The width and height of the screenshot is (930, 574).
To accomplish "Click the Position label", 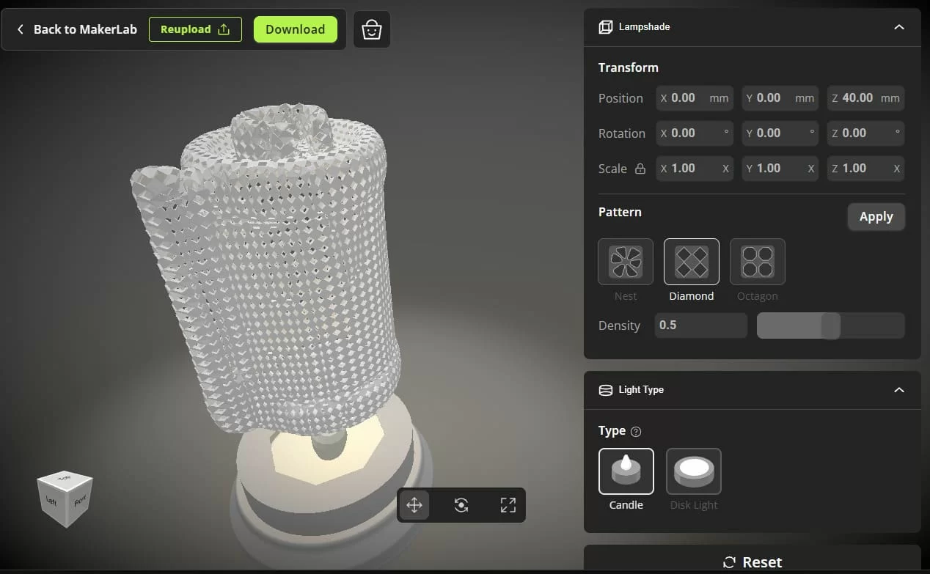I will click(x=620, y=98).
